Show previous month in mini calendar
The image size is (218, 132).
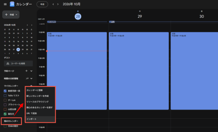[x=27, y=25]
